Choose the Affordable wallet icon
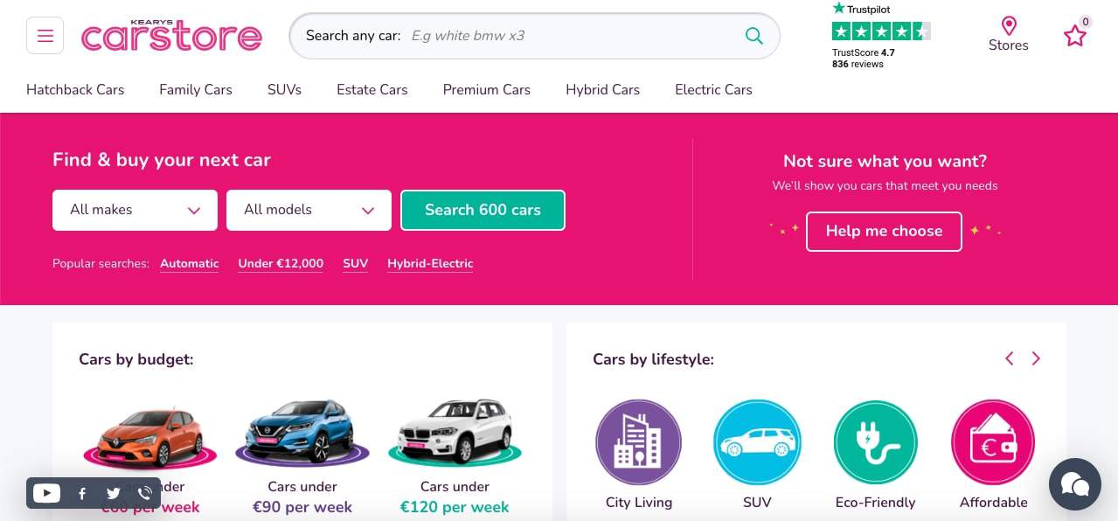Viewport: 1118px width, 521px height. pyautogui.click(x=993, y=442)
